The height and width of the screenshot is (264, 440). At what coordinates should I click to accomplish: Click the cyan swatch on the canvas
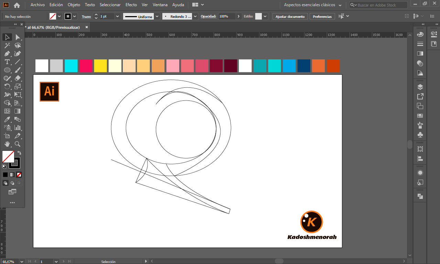pos(71,66)
